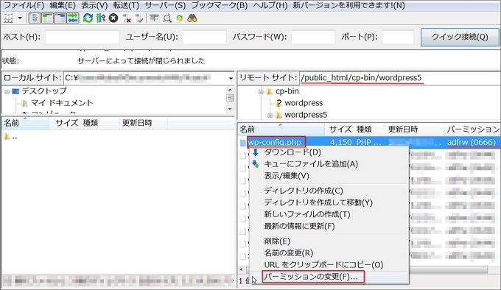
Task: Select マイ ドキュメント in local tree
Action: 62,103
